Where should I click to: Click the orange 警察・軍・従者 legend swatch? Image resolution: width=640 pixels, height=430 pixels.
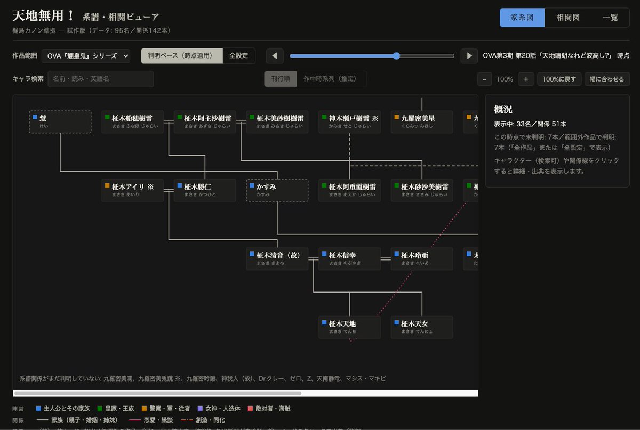pos(145,409)
